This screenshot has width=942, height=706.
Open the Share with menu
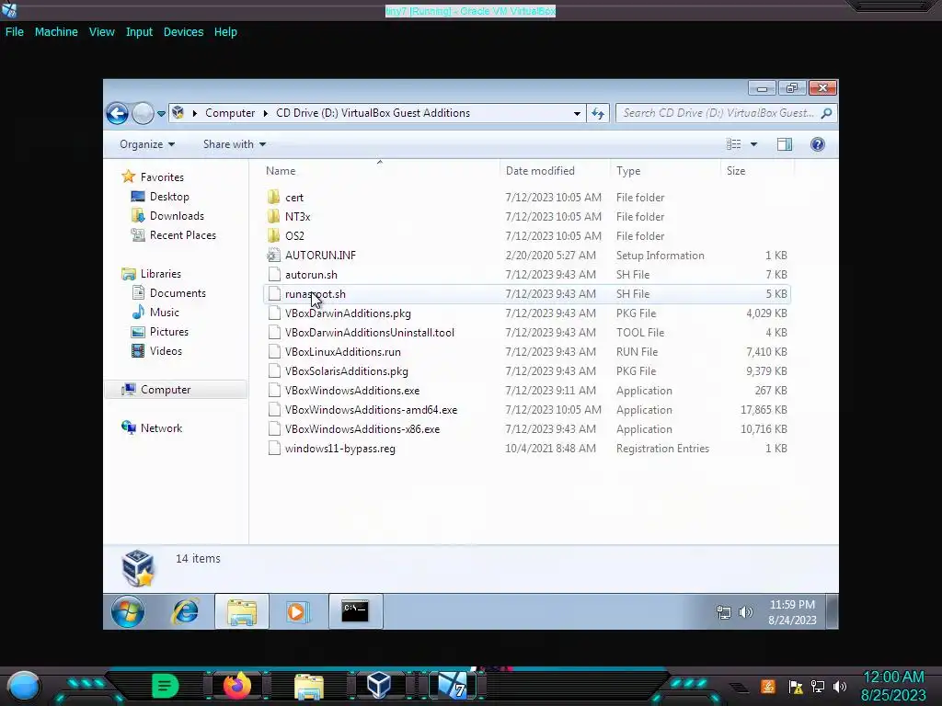coord(235,144)
